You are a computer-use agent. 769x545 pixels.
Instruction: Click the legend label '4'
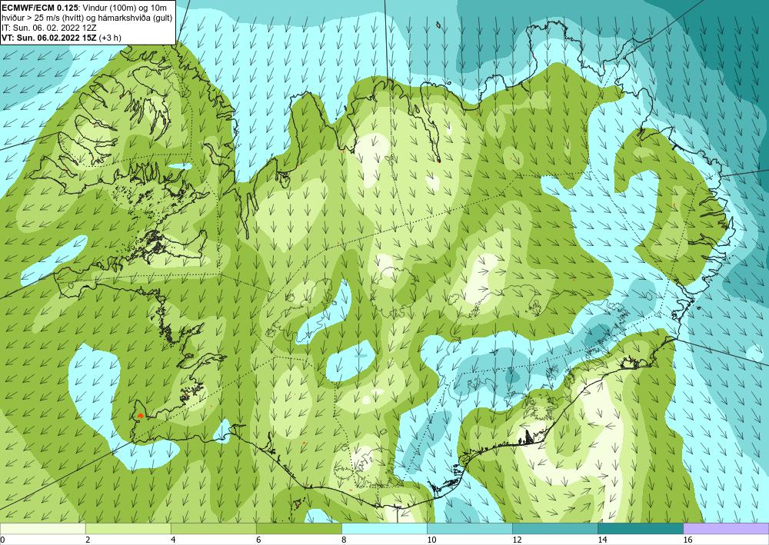172,540
